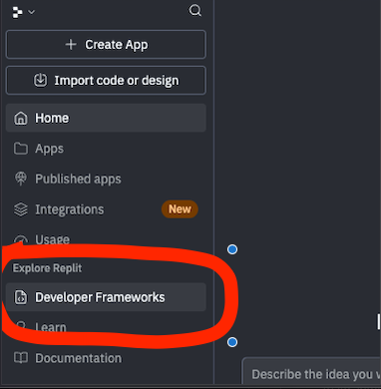
Task: Click the Integrations stack icon
Action: 21,209
